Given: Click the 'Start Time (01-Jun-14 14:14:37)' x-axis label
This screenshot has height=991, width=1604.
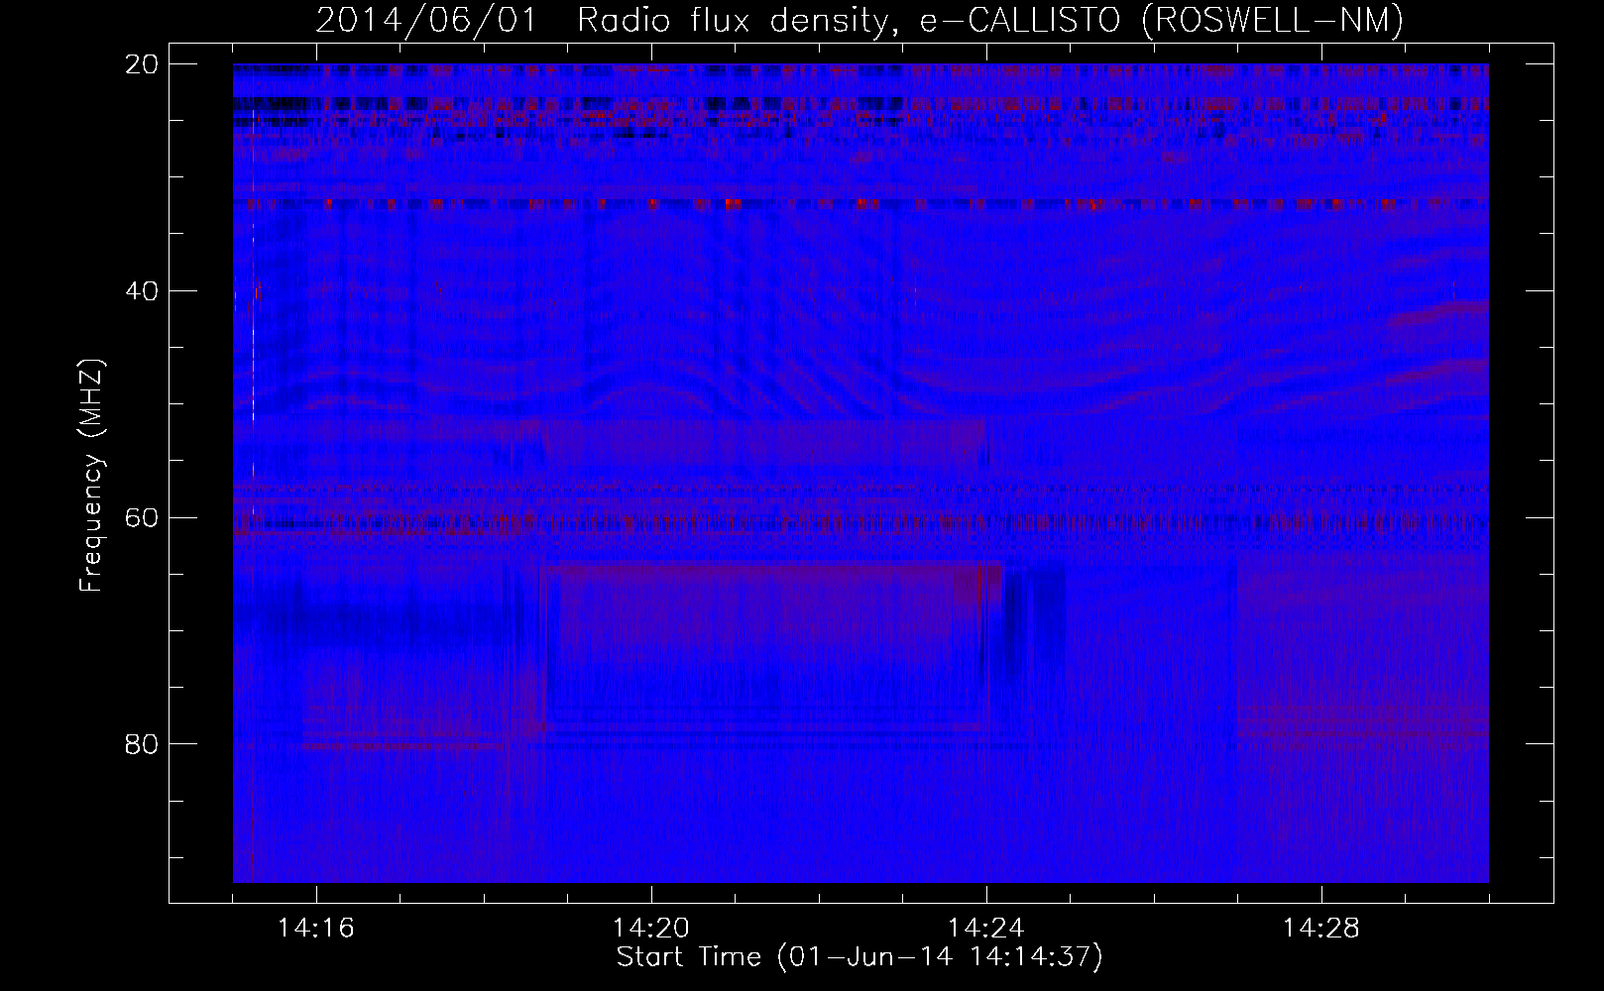Looking at the screenshot, I should [x=859, y=957].
